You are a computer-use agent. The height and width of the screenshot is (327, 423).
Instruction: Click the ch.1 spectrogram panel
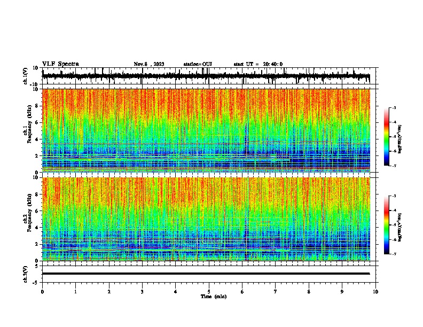coord(206,130)
